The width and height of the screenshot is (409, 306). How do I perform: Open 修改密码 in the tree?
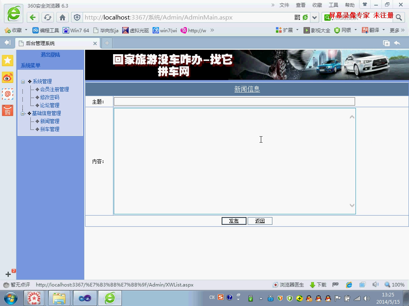tap(50, 97)
